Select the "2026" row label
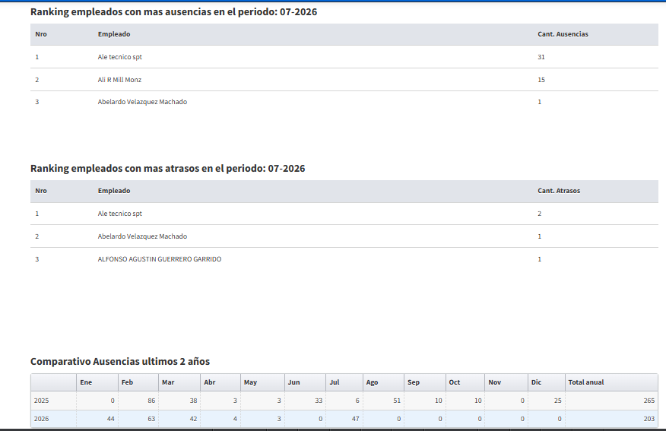 coord(42,419)
